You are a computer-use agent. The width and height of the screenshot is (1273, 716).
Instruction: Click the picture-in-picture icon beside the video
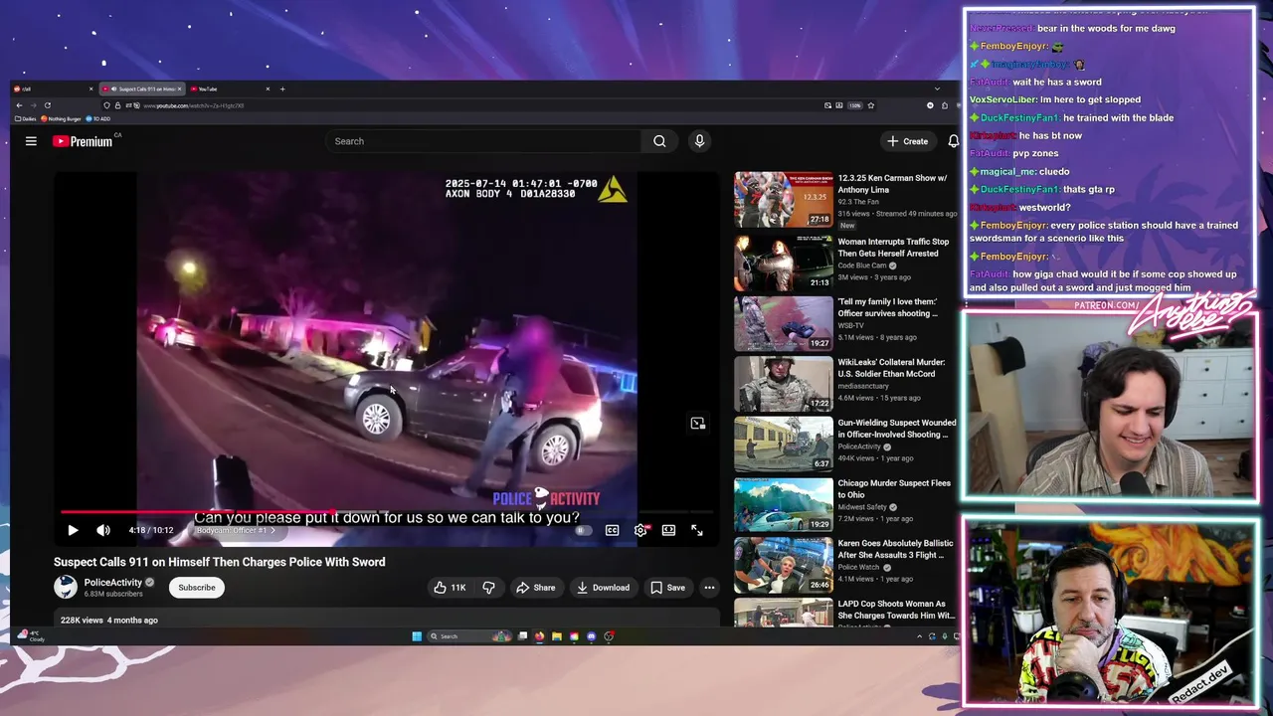[x=697, y=424]
